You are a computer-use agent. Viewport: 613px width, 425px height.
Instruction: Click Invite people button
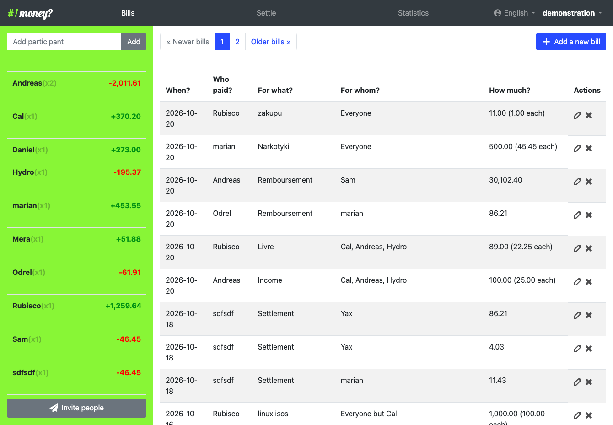tap(77, 408)
